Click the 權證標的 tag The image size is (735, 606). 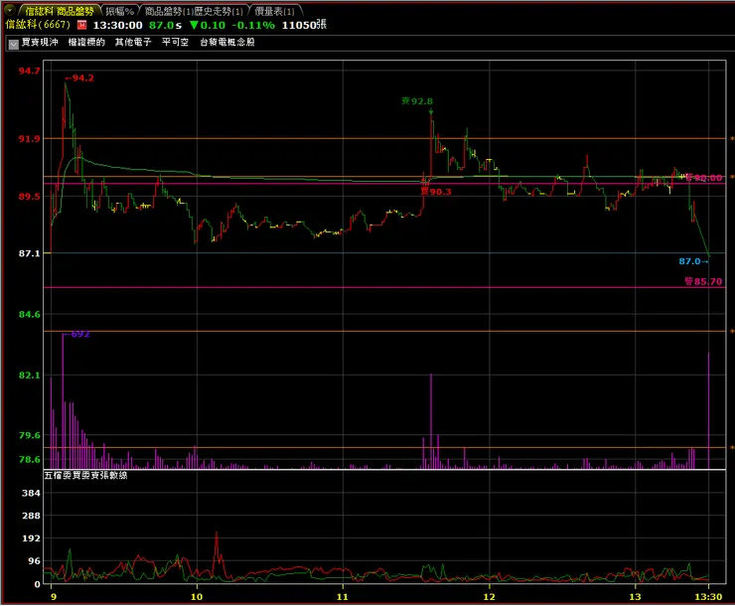click(x=86, y=42)
